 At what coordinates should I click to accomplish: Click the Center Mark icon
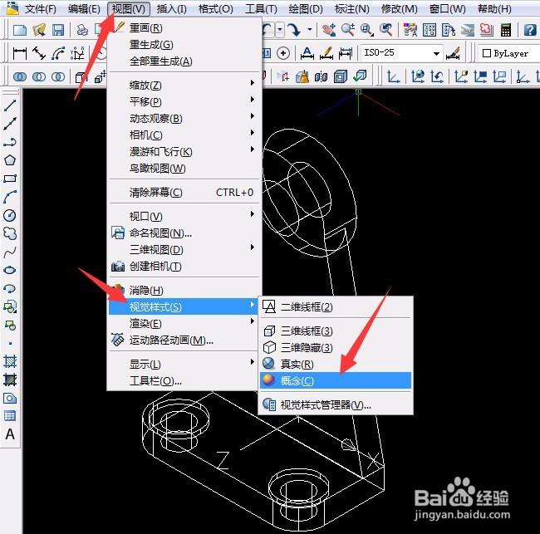pos(283,53)
